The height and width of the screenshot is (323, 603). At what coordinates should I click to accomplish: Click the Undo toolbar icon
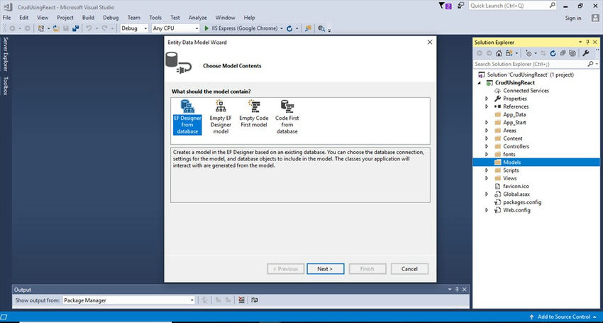tap(89, 28)
